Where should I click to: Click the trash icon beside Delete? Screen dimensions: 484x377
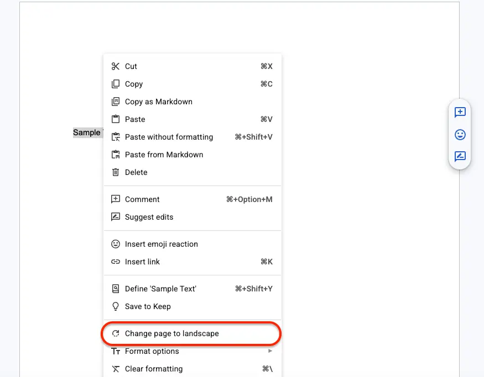116,172
